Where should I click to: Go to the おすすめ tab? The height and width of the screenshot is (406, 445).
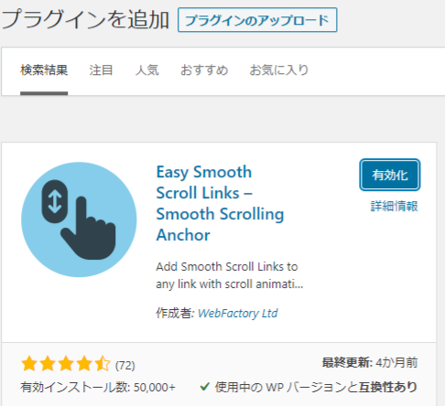(204, 70)
